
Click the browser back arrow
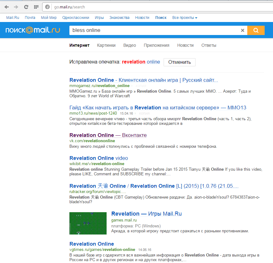click(7, 7)
